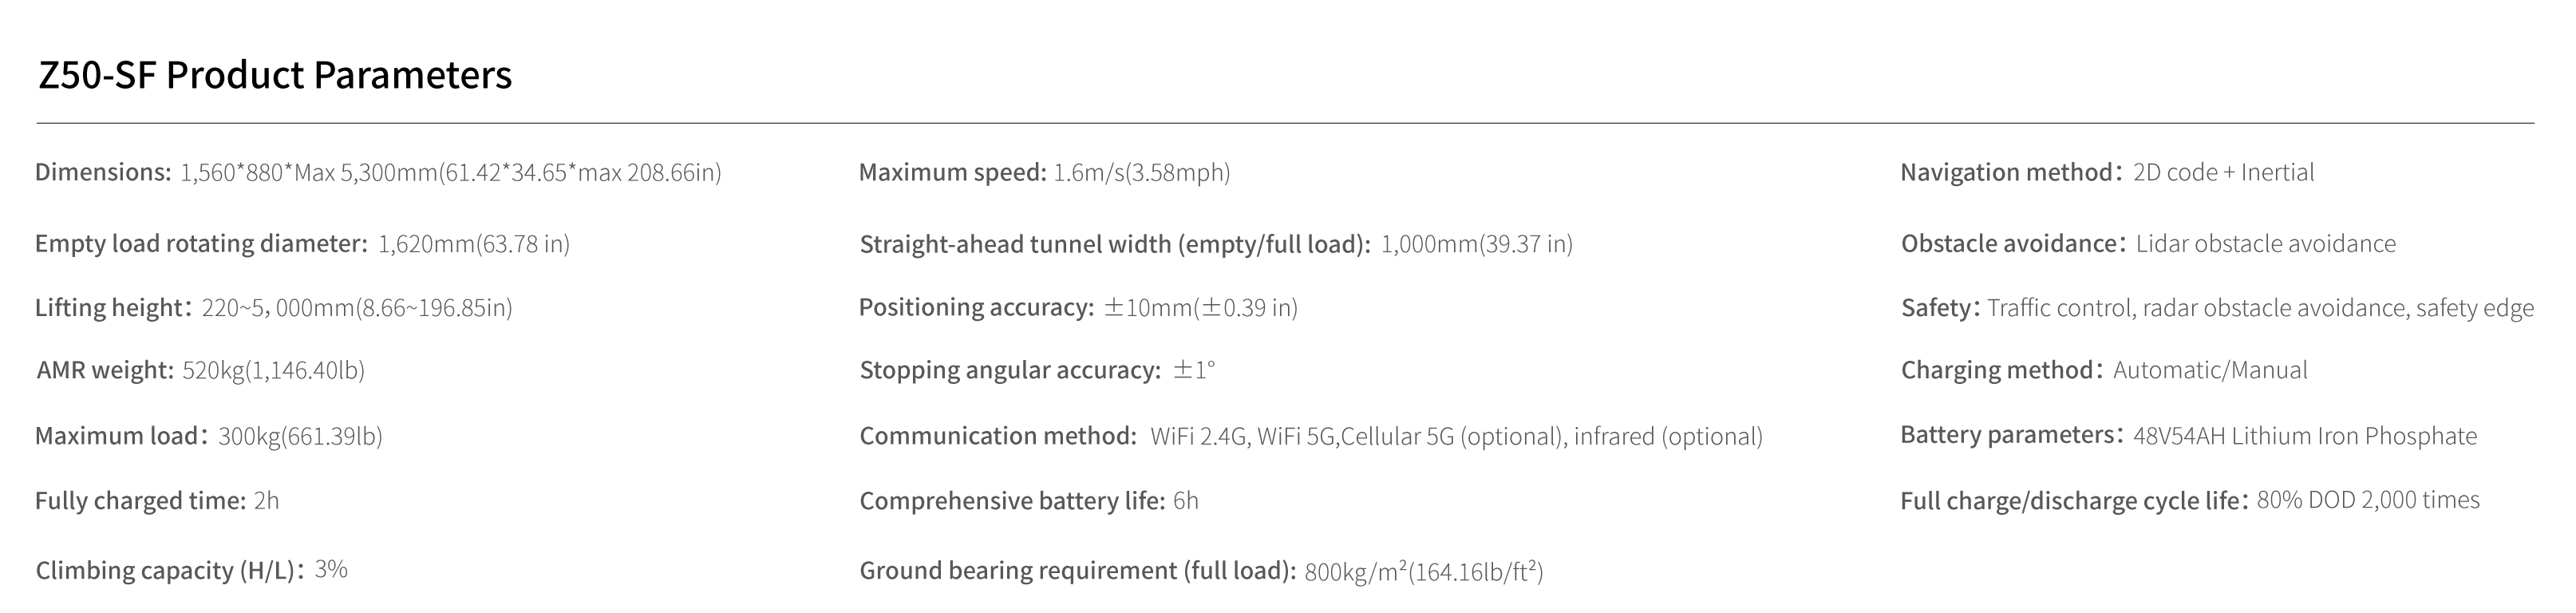This screenshot has width=2576, height=613.
Task: Select the Communication method label
Action: (998, 436)
